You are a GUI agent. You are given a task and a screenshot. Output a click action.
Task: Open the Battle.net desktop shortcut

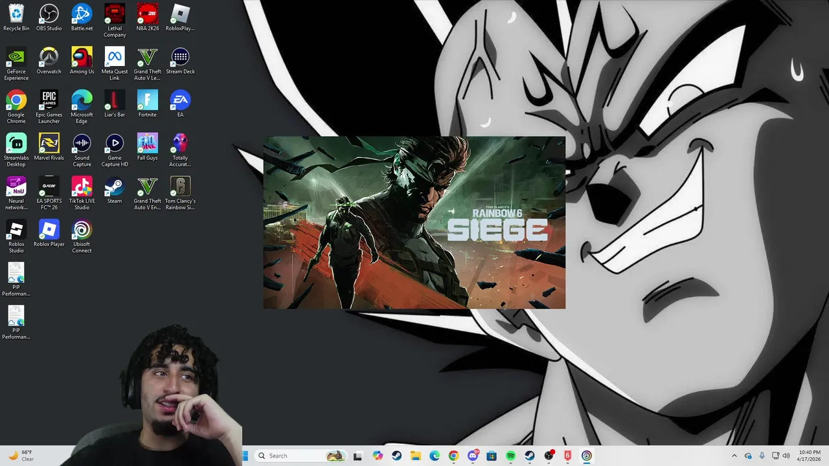coord(82,17)
